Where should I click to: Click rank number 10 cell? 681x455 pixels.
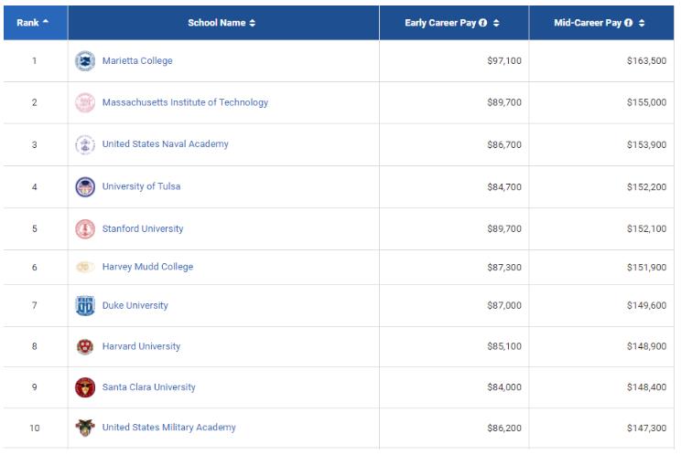[34, 429]
